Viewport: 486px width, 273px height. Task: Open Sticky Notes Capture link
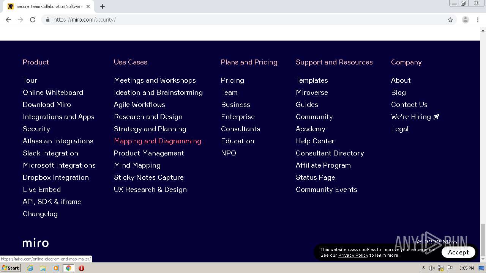[x=149, y=177]
